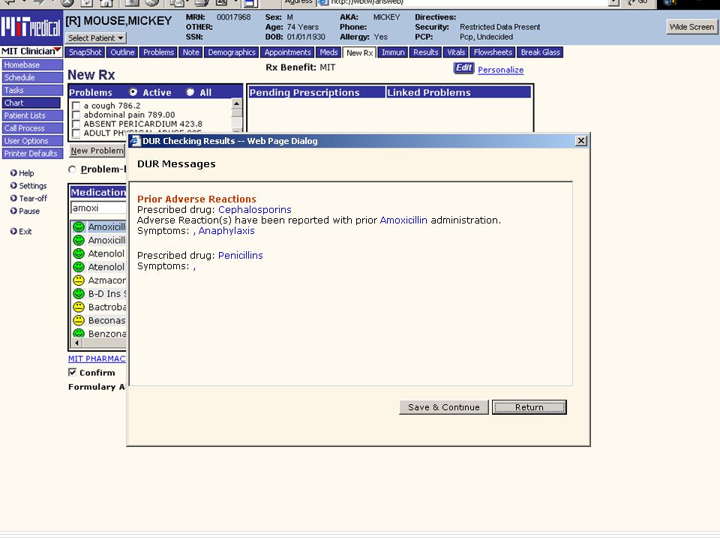Select the All problems radio button
The width and height of the screenshot is (720, 540).
(190, 91)
